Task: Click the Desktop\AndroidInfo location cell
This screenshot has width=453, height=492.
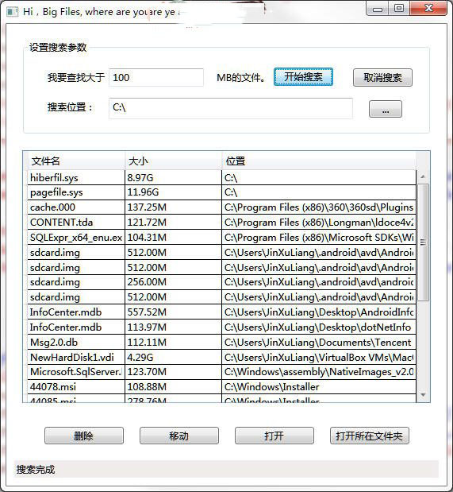Action: point(319,312)
